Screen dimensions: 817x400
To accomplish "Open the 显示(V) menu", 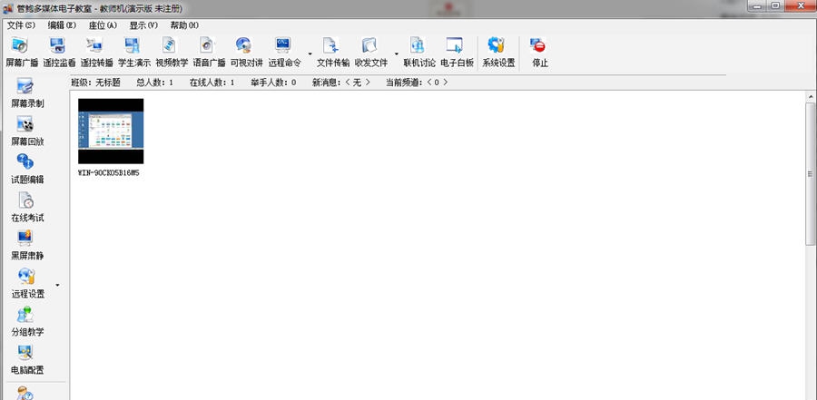I will [143, 25].
